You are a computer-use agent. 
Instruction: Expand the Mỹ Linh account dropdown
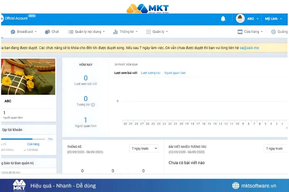[273, 19]
